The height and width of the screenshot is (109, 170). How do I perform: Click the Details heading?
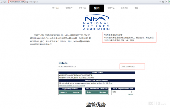pos(63,63)
